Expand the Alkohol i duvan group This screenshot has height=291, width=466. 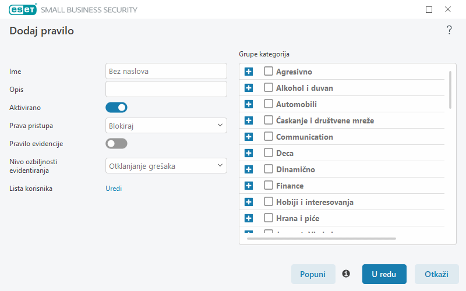(x=249, y=88)
